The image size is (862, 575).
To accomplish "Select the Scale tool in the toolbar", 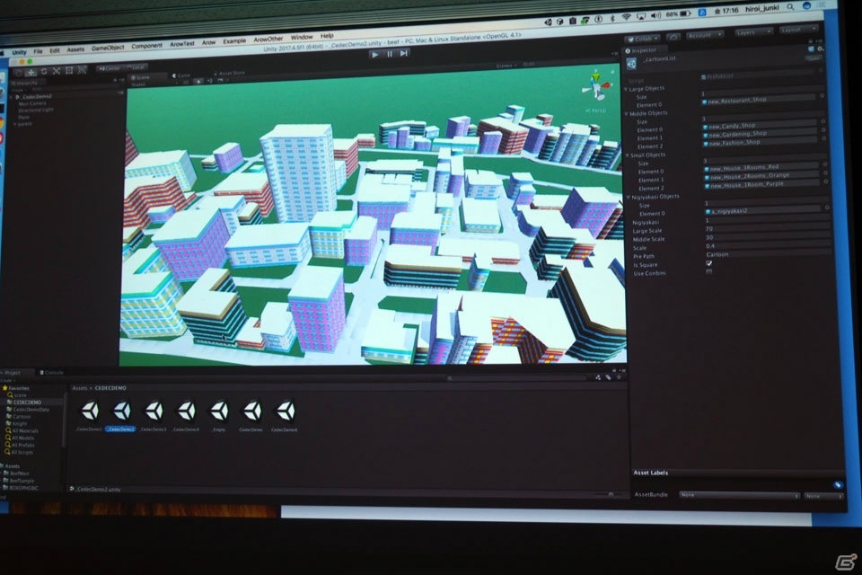I will pyautogui.click(x=57, y=71).
